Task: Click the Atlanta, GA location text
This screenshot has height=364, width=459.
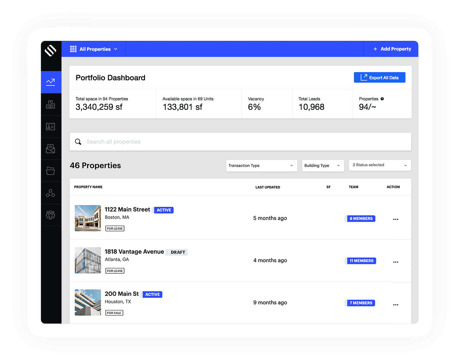Action: 117,260
